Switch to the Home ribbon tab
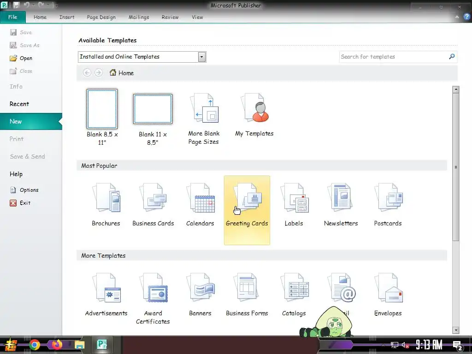 click(x=40, y=17)
